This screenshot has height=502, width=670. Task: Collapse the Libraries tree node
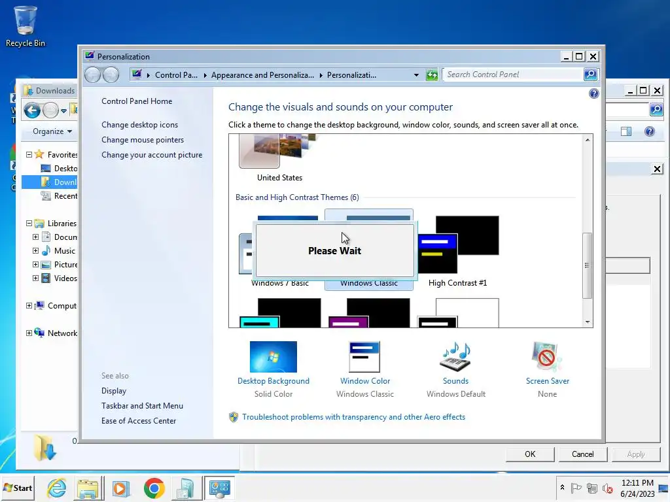29,224
